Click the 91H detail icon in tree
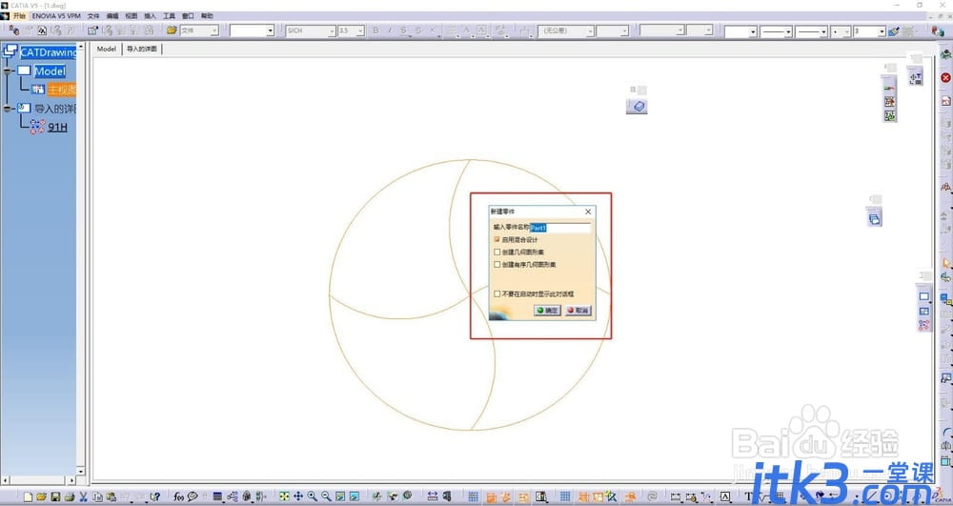The width and height of the screenshot is (953, 506). 37,127
